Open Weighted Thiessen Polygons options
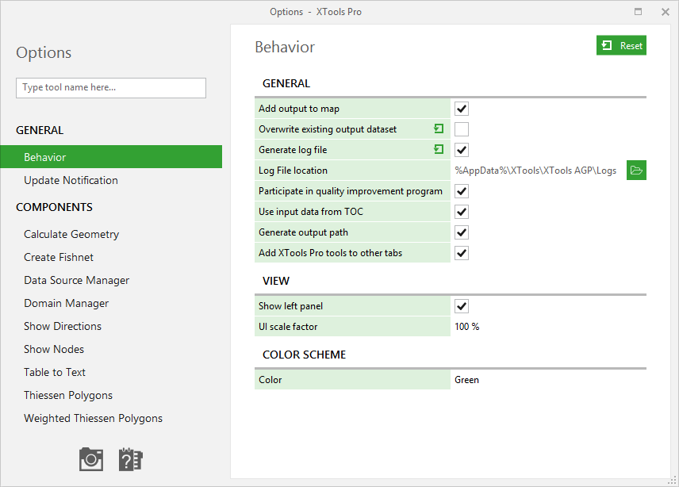679x487 pixels. (x=94, y=418)
